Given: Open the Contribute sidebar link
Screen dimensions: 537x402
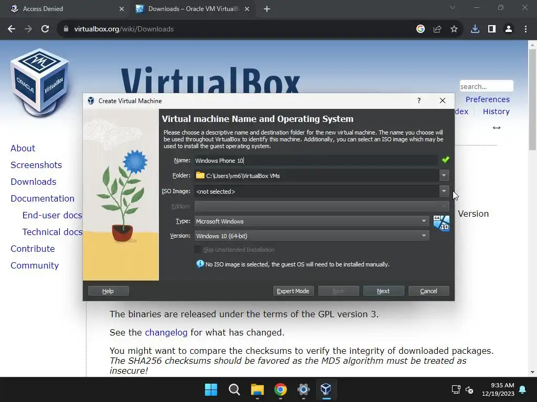Looking at the screenshot, I should pyautogui.click(x=33, y=249).
